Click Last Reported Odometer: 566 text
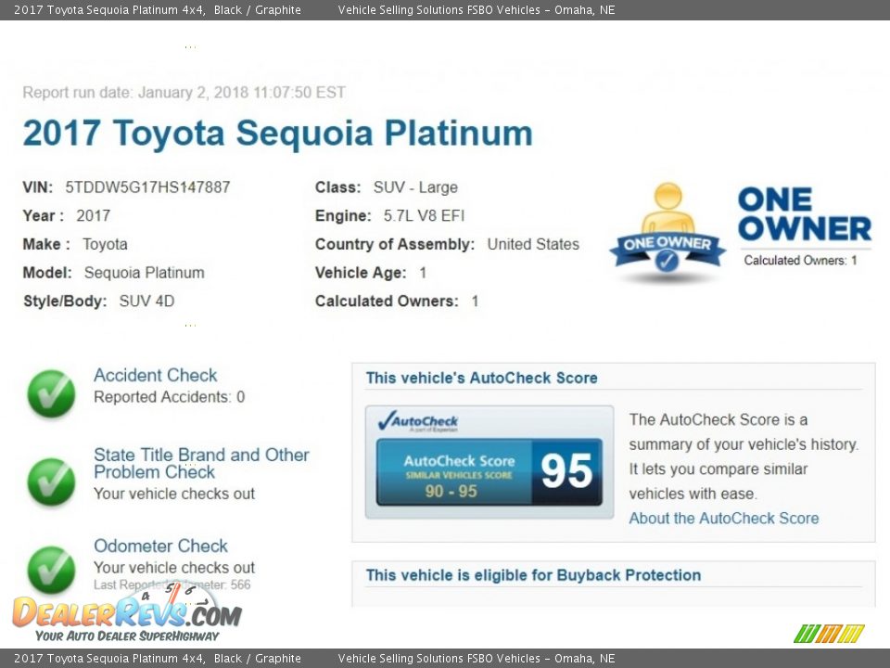This screenshot has width=890, height=668. [172, 584]
